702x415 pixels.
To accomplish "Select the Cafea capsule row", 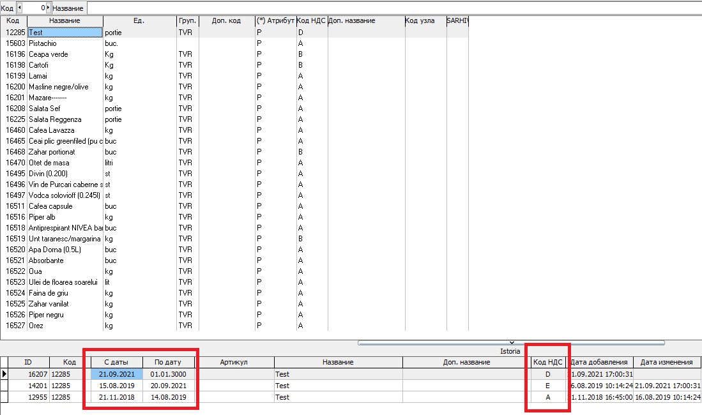I will click(234, 206).
